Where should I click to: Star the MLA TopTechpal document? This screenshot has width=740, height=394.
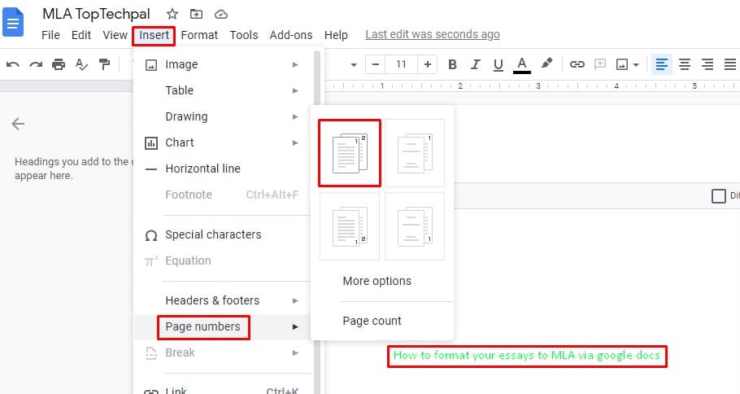click(x=172, y=14)
